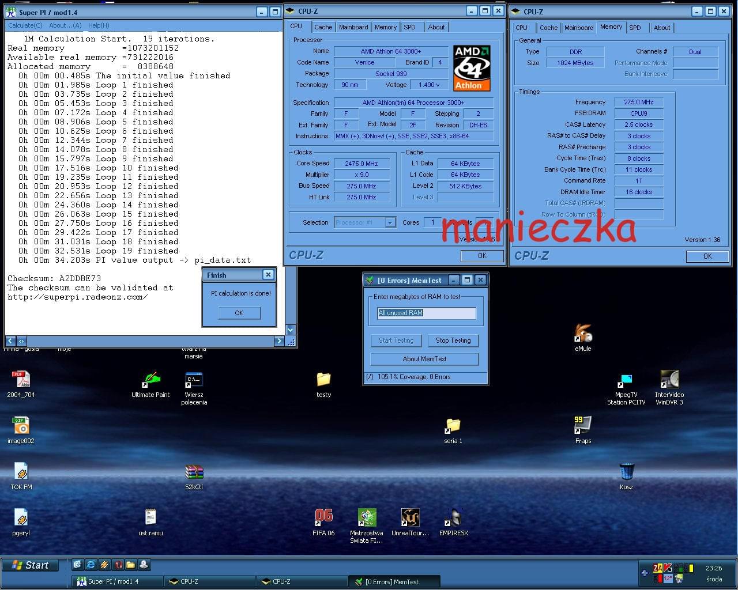
Task: Close the Finish dialog with X
Action: (x=268, y=275)
